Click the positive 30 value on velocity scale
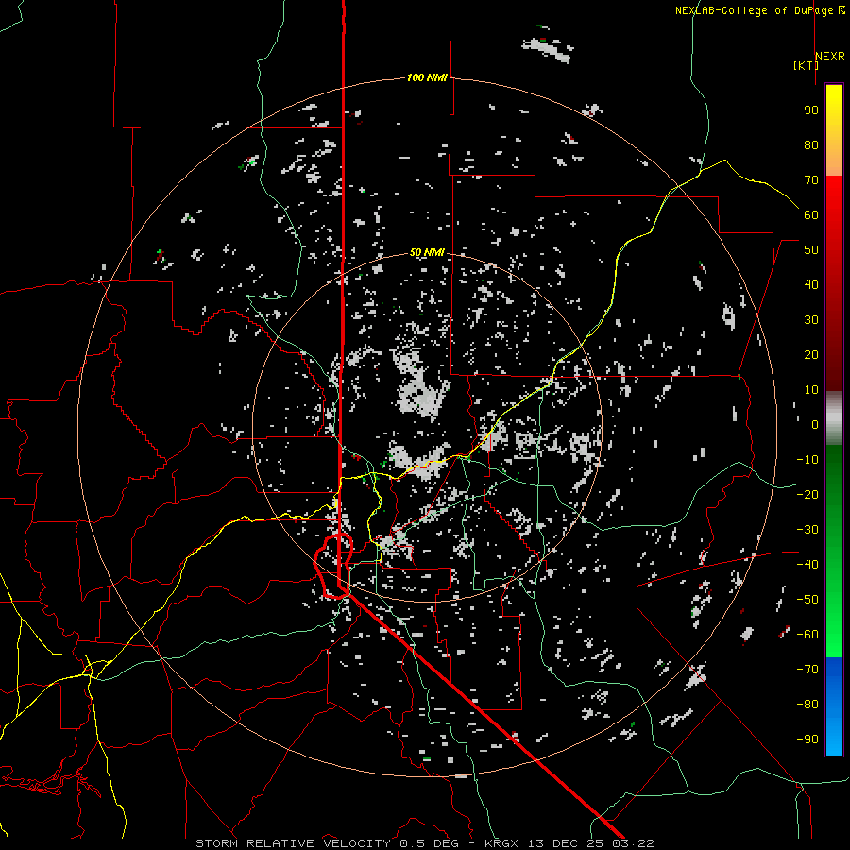This screenshot has width=850, height=850. pos(811,320)
